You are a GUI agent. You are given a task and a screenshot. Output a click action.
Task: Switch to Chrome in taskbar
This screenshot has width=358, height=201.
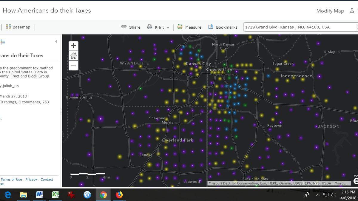click(x=103, y=195)
